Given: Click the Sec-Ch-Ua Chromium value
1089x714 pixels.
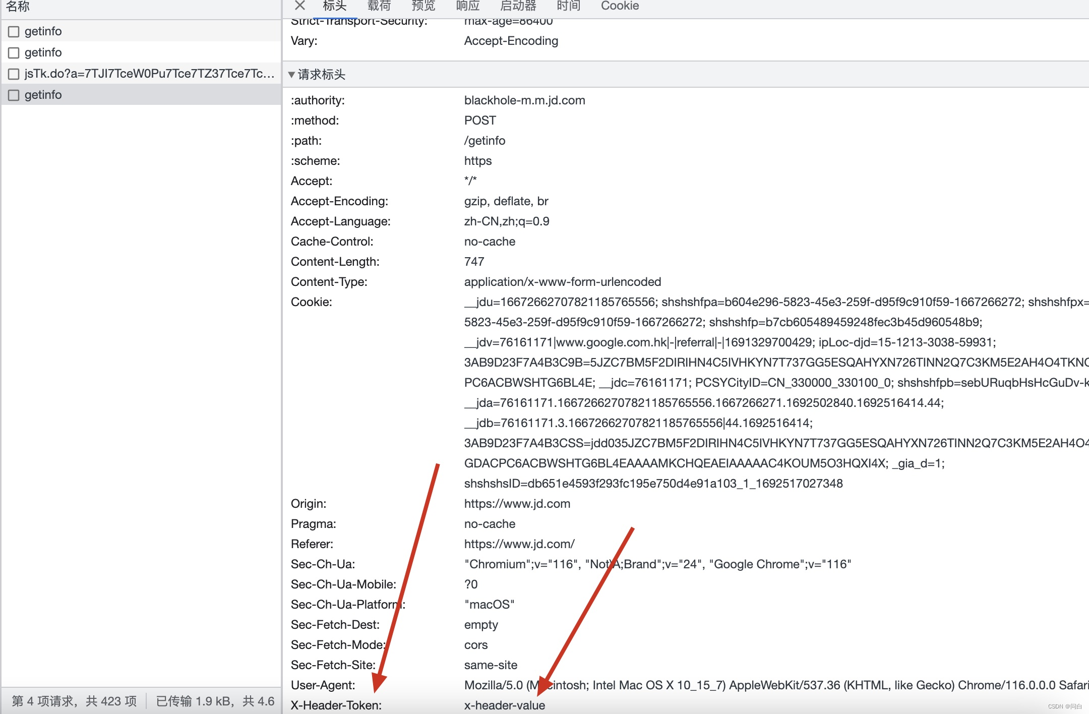Looking at the screenshot, I should [657, 564].
